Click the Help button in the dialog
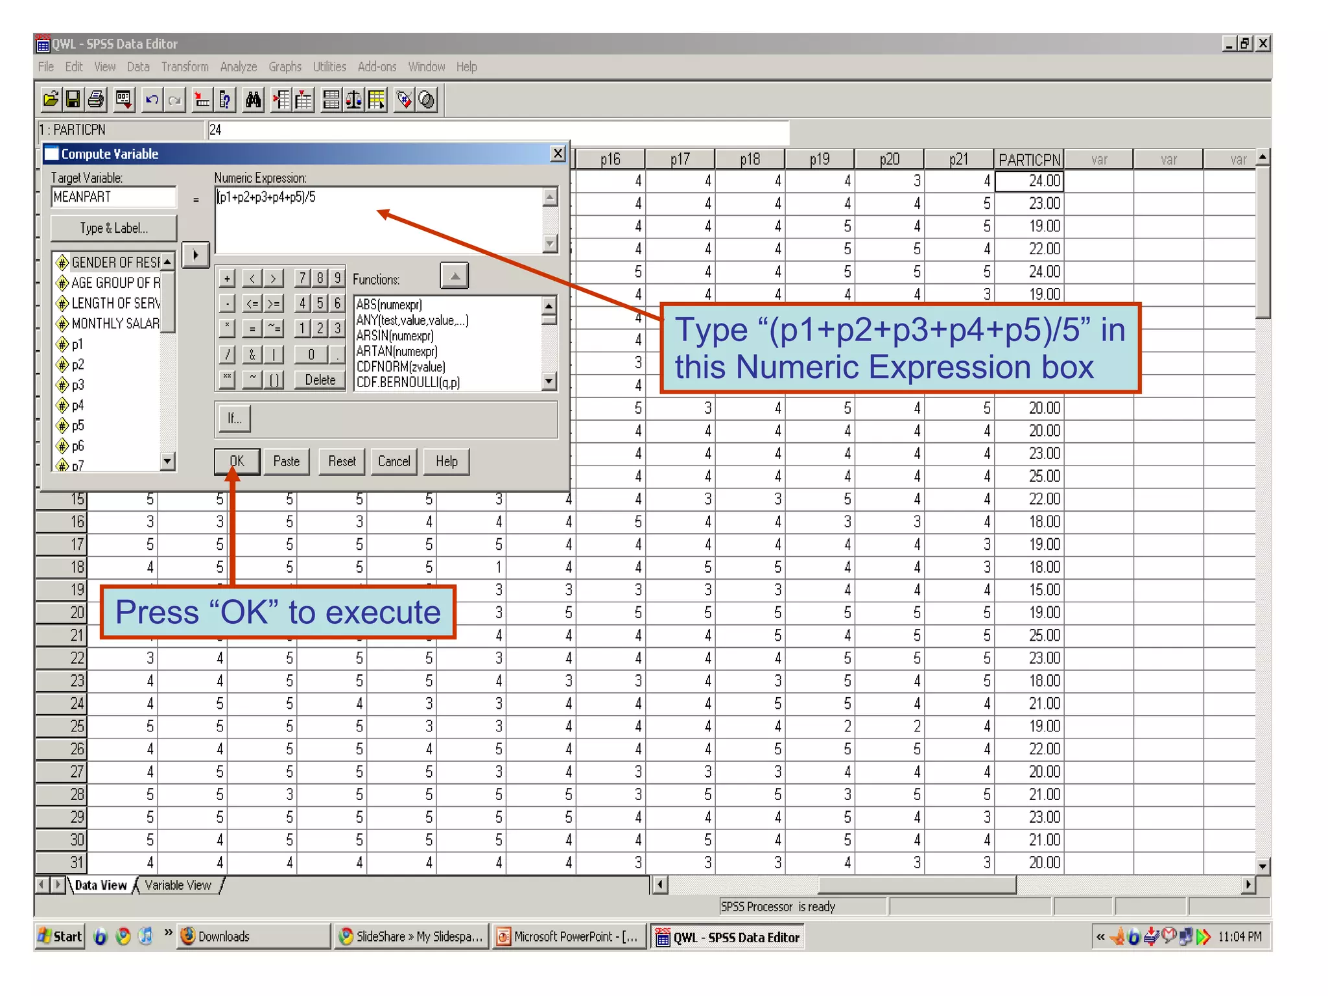Screen dimensions: 1328x996 point(447,462)
